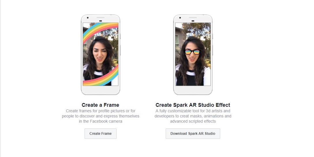Click the bottom bezel of the right phone

[193, 90]
